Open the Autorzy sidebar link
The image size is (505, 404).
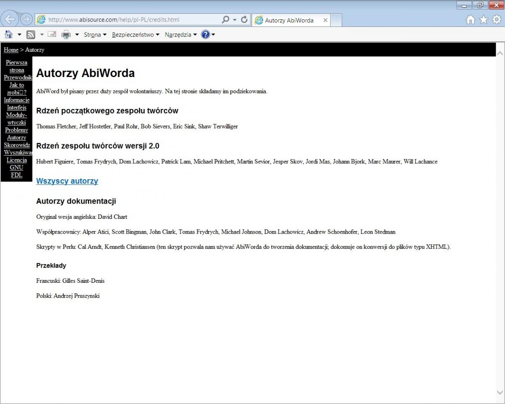point(17,138)
